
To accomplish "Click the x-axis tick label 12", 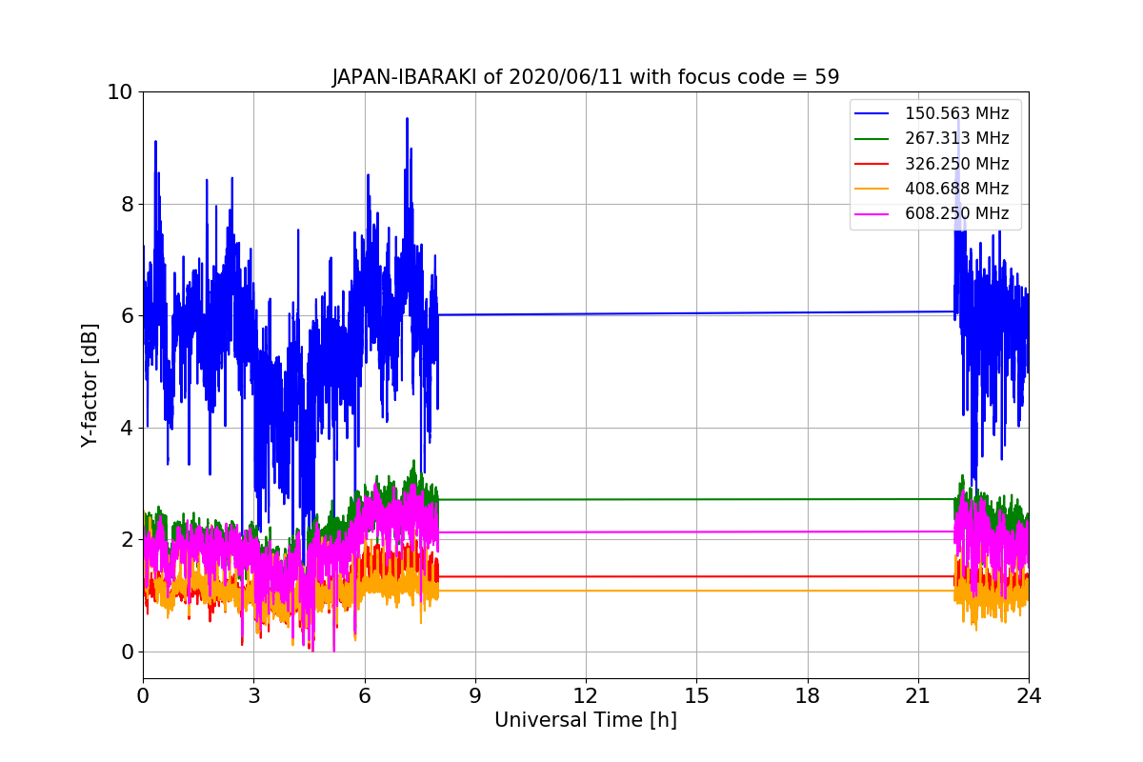I will (586, 695).
